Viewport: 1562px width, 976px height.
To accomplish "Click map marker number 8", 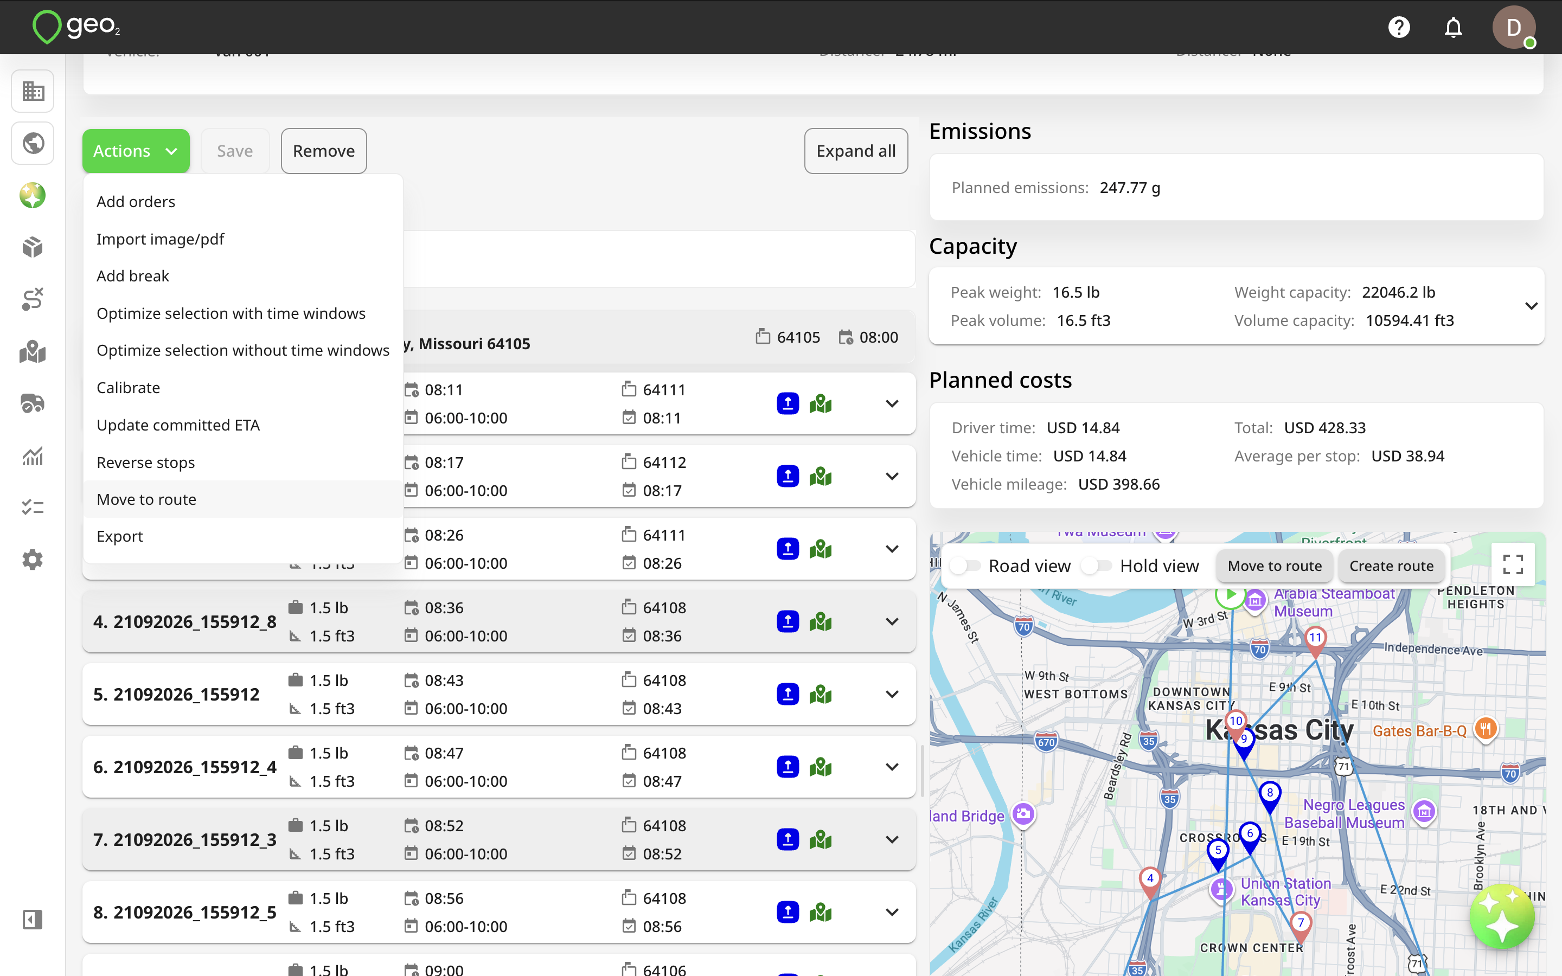I will [1270, 797].
